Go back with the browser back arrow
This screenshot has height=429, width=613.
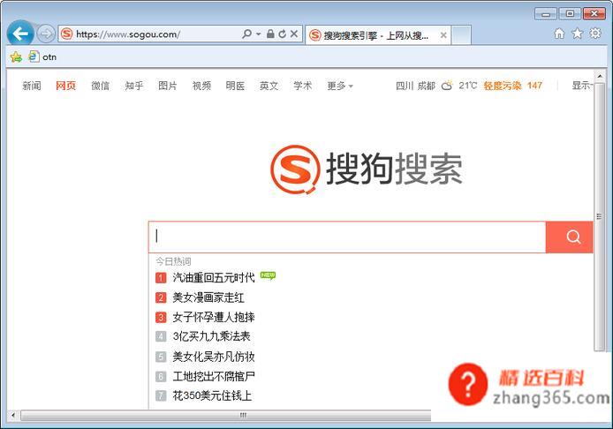tap(20, 34)
